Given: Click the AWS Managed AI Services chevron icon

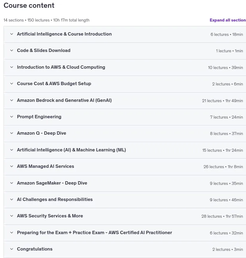Looking at the screenshot, I should 12,166.
